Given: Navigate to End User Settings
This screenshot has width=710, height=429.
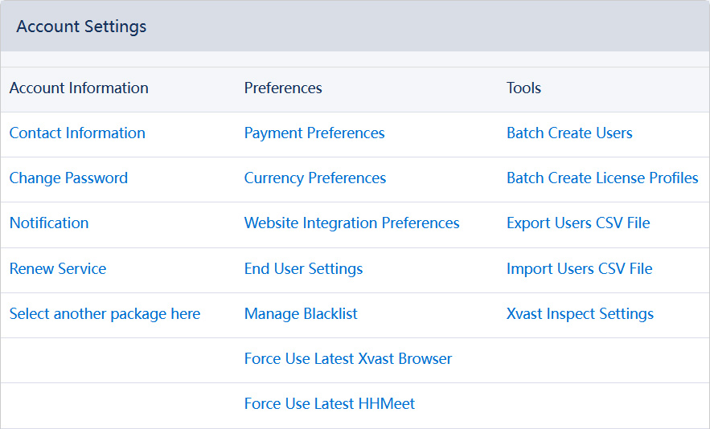Looking at the screenshot, I should point(303,269).
